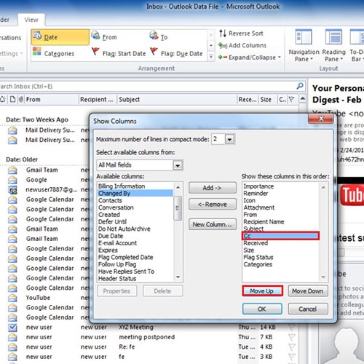Select the first Mail Delivery Su... message icon
364x364 pixels.
[x=12, y=130]
